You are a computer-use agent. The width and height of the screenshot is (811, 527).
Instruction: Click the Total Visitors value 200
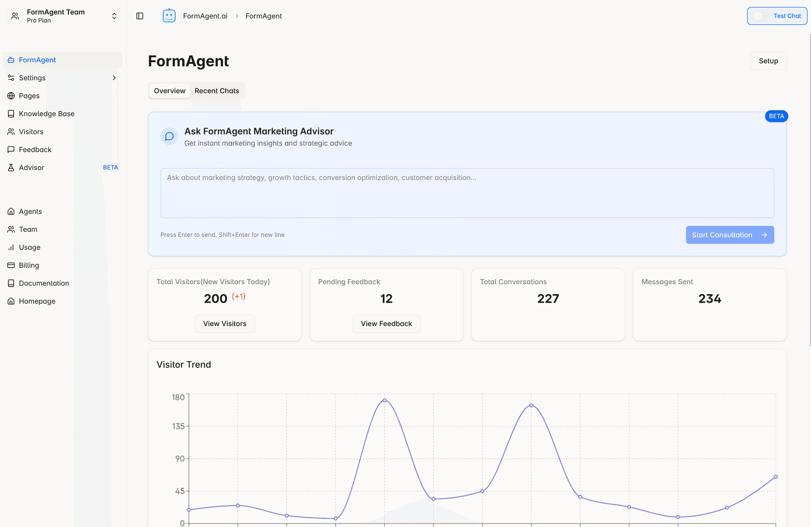pos(216,299)
